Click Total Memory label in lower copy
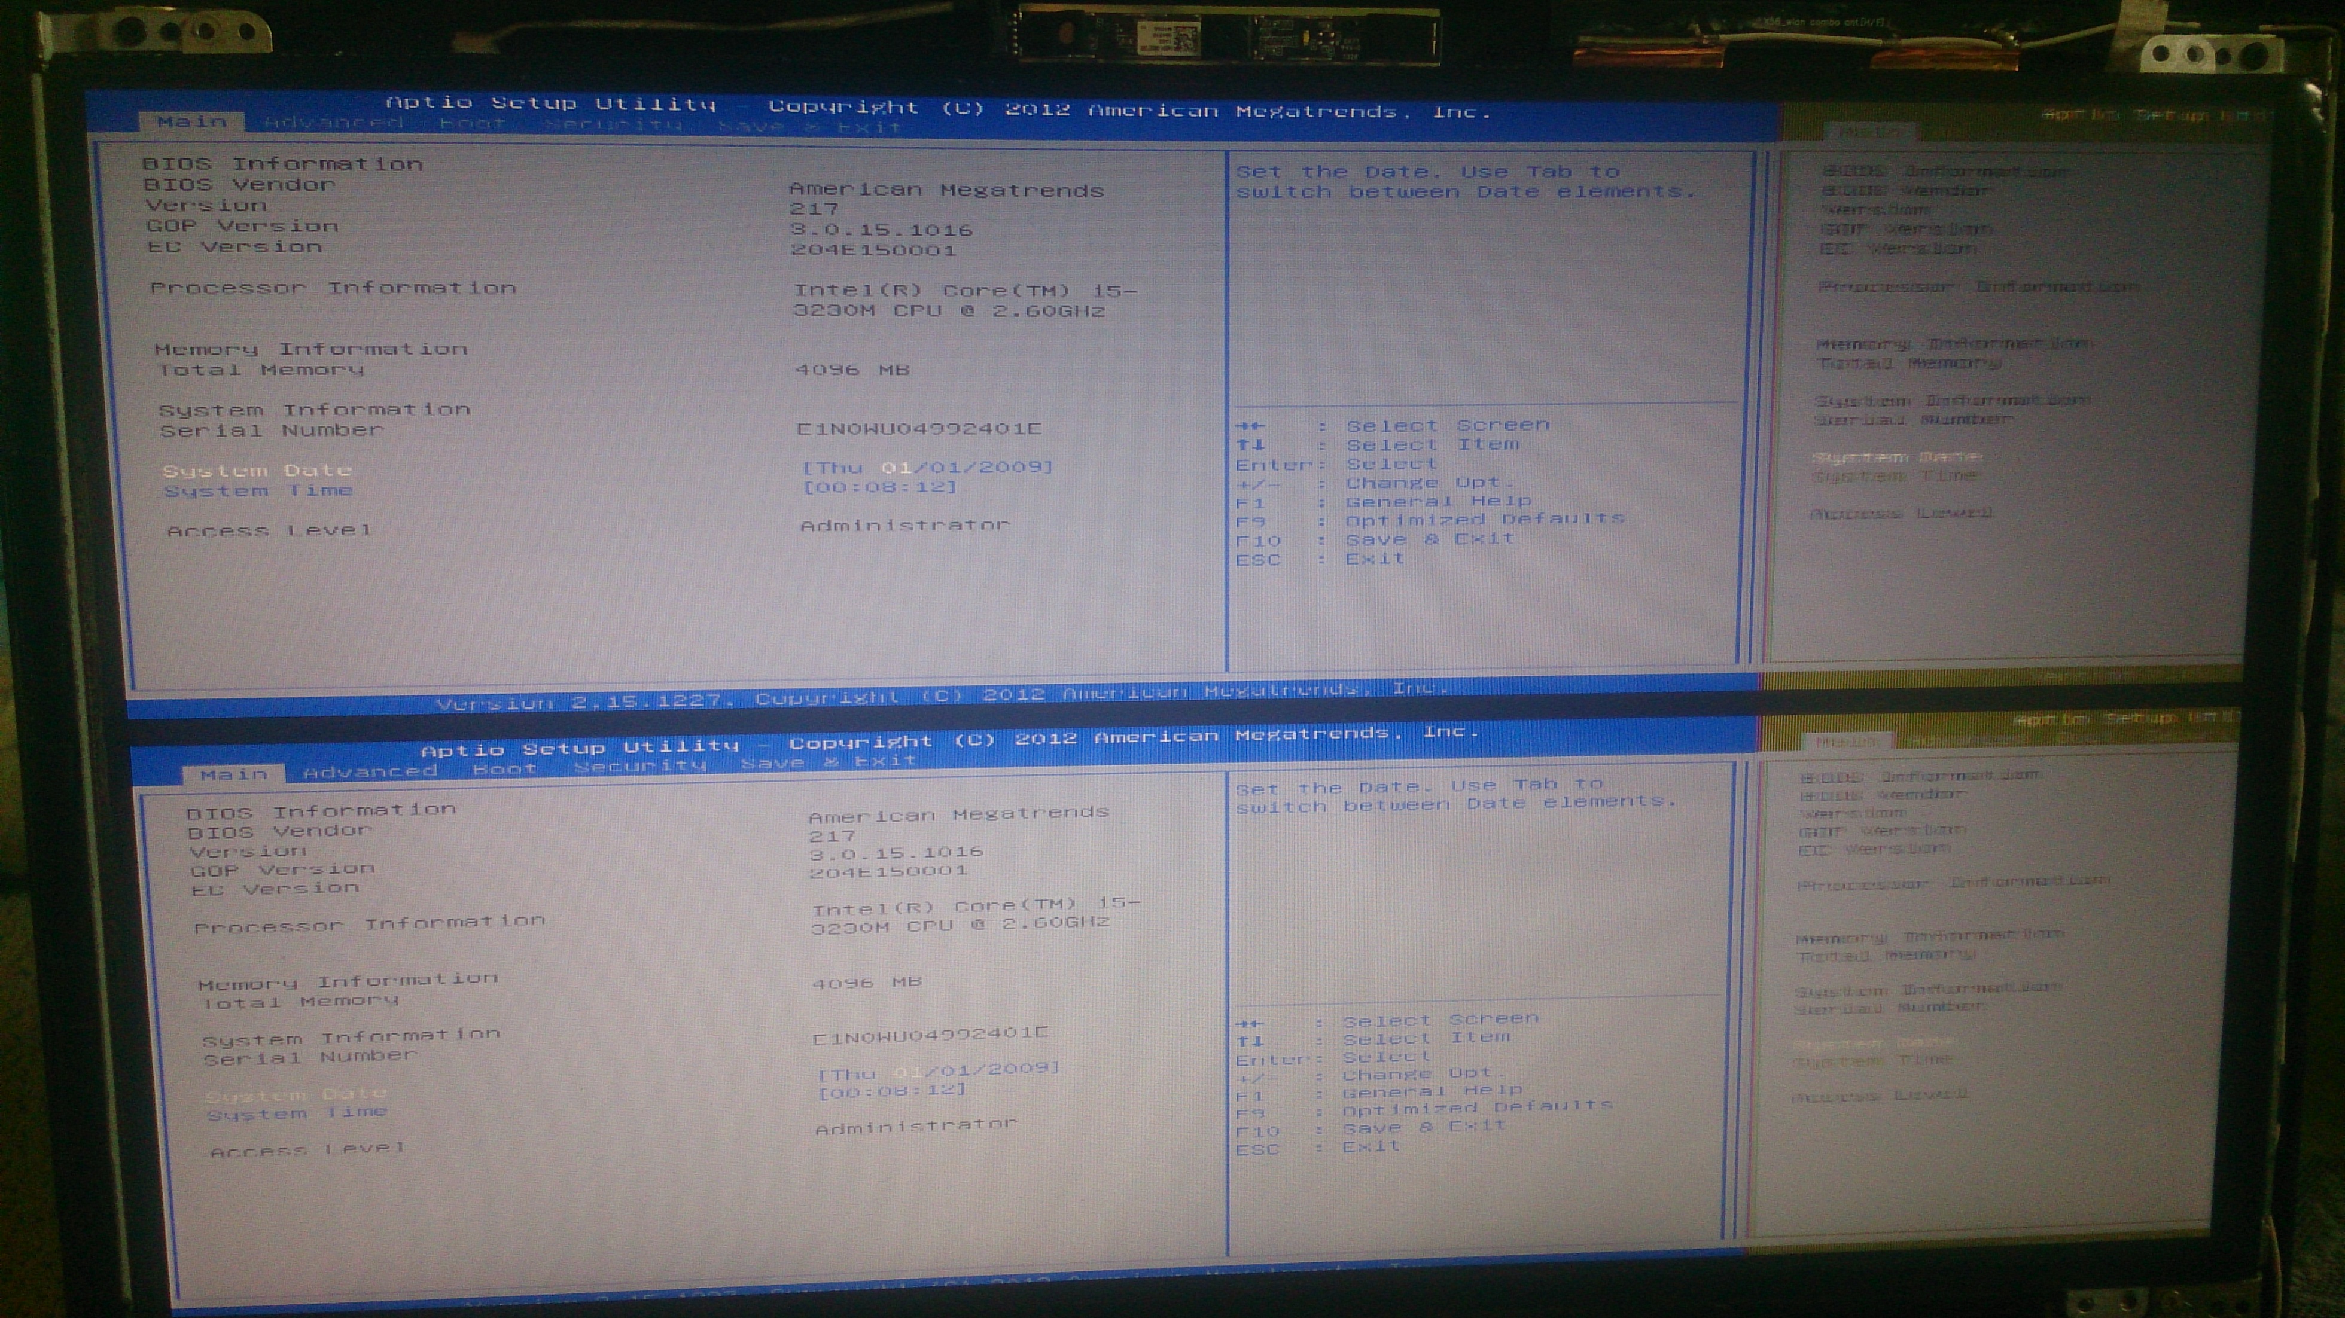 click(300, 1001)
